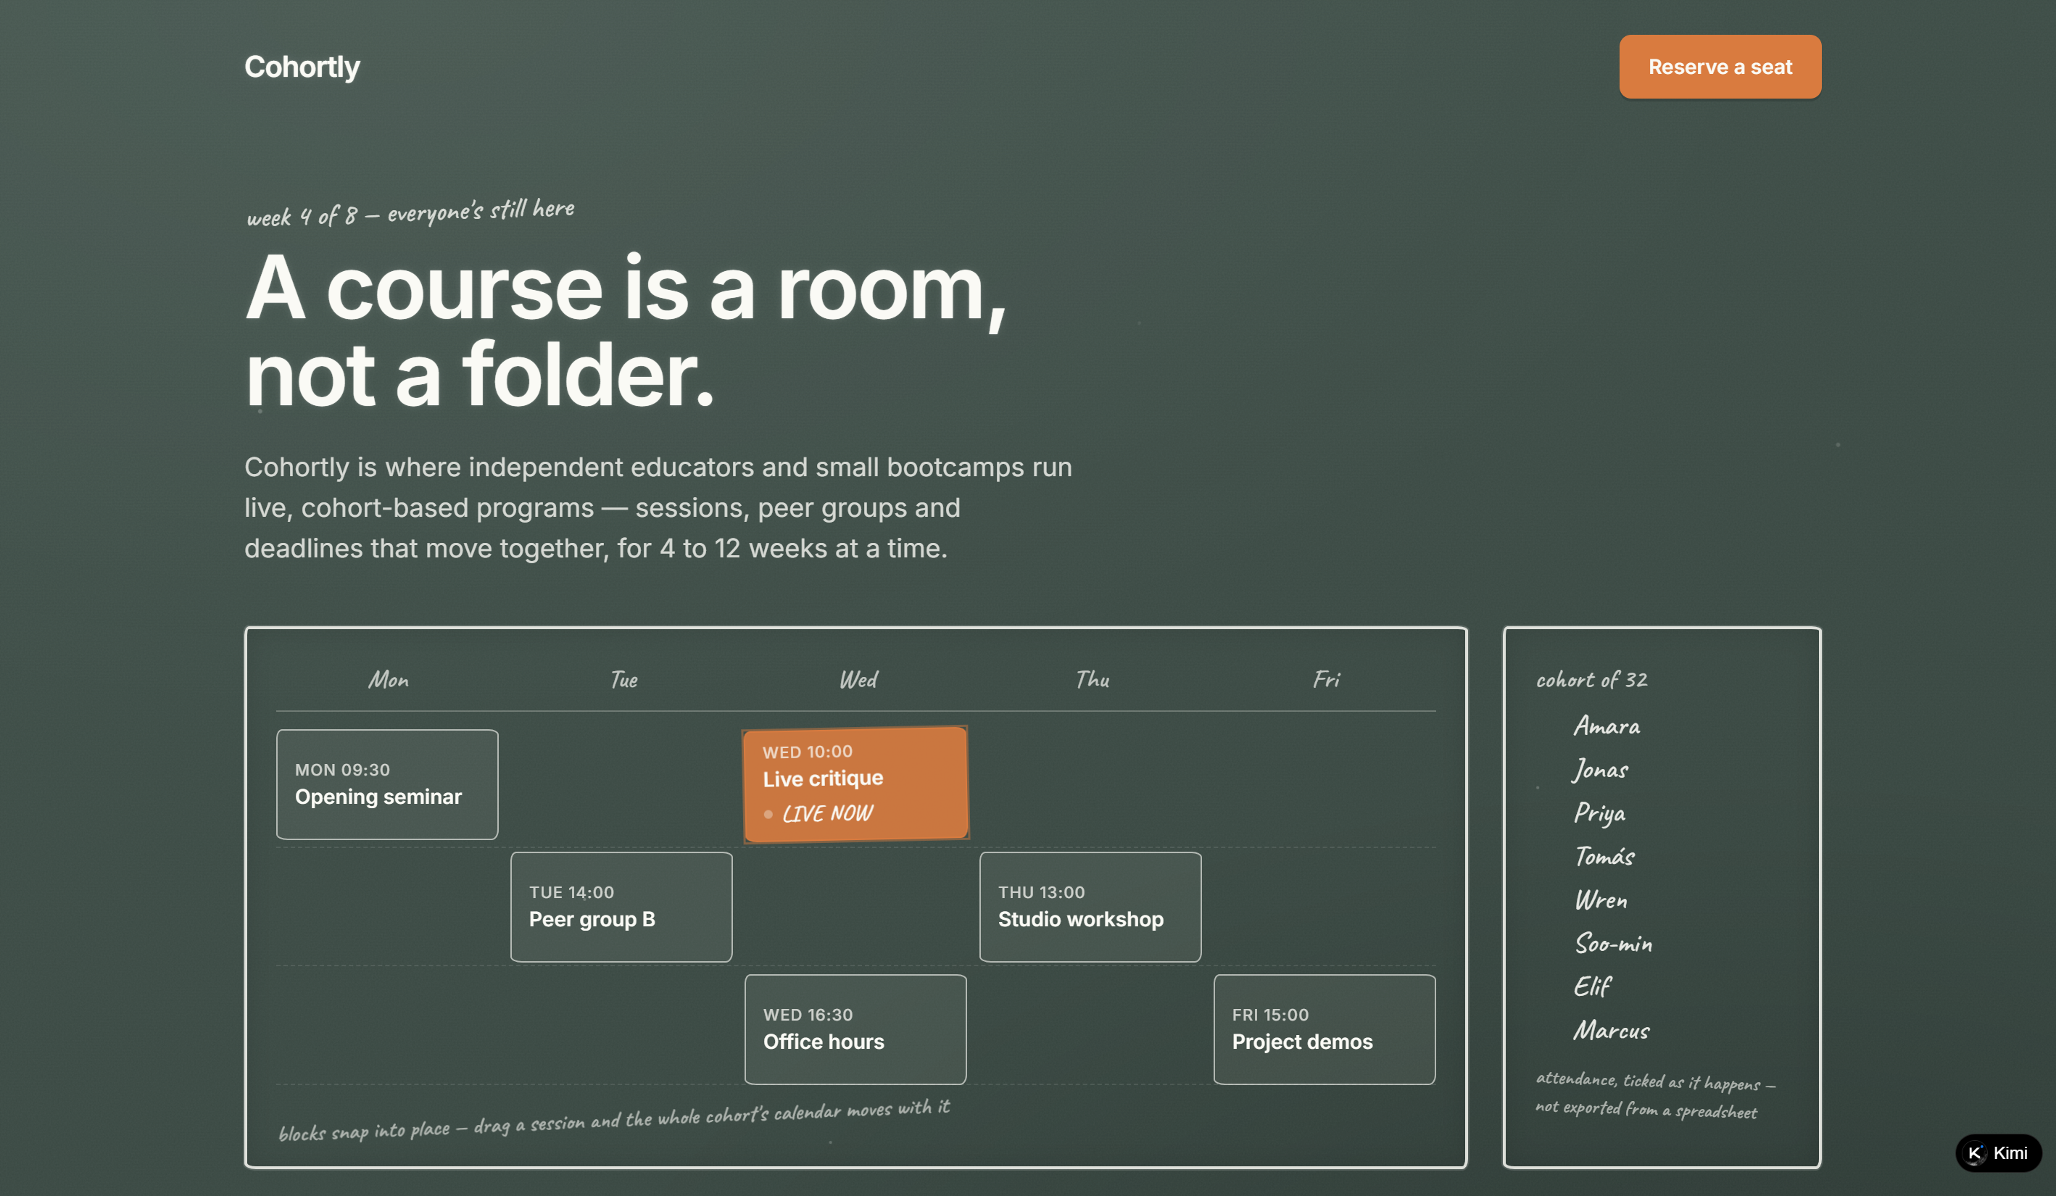
Task: Select Wren in the cohort list
Action: pos(1601,900)
